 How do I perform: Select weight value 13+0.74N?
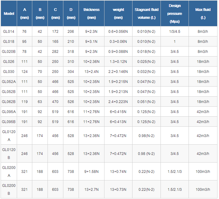tap(118, 172)
